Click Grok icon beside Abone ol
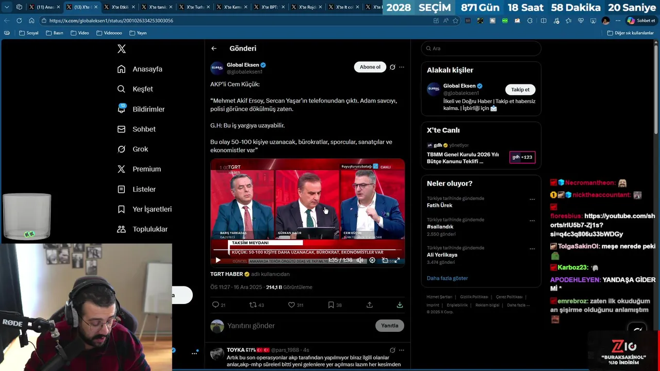Viewport: 660px width, 371px height. click(x=392, y=67)
